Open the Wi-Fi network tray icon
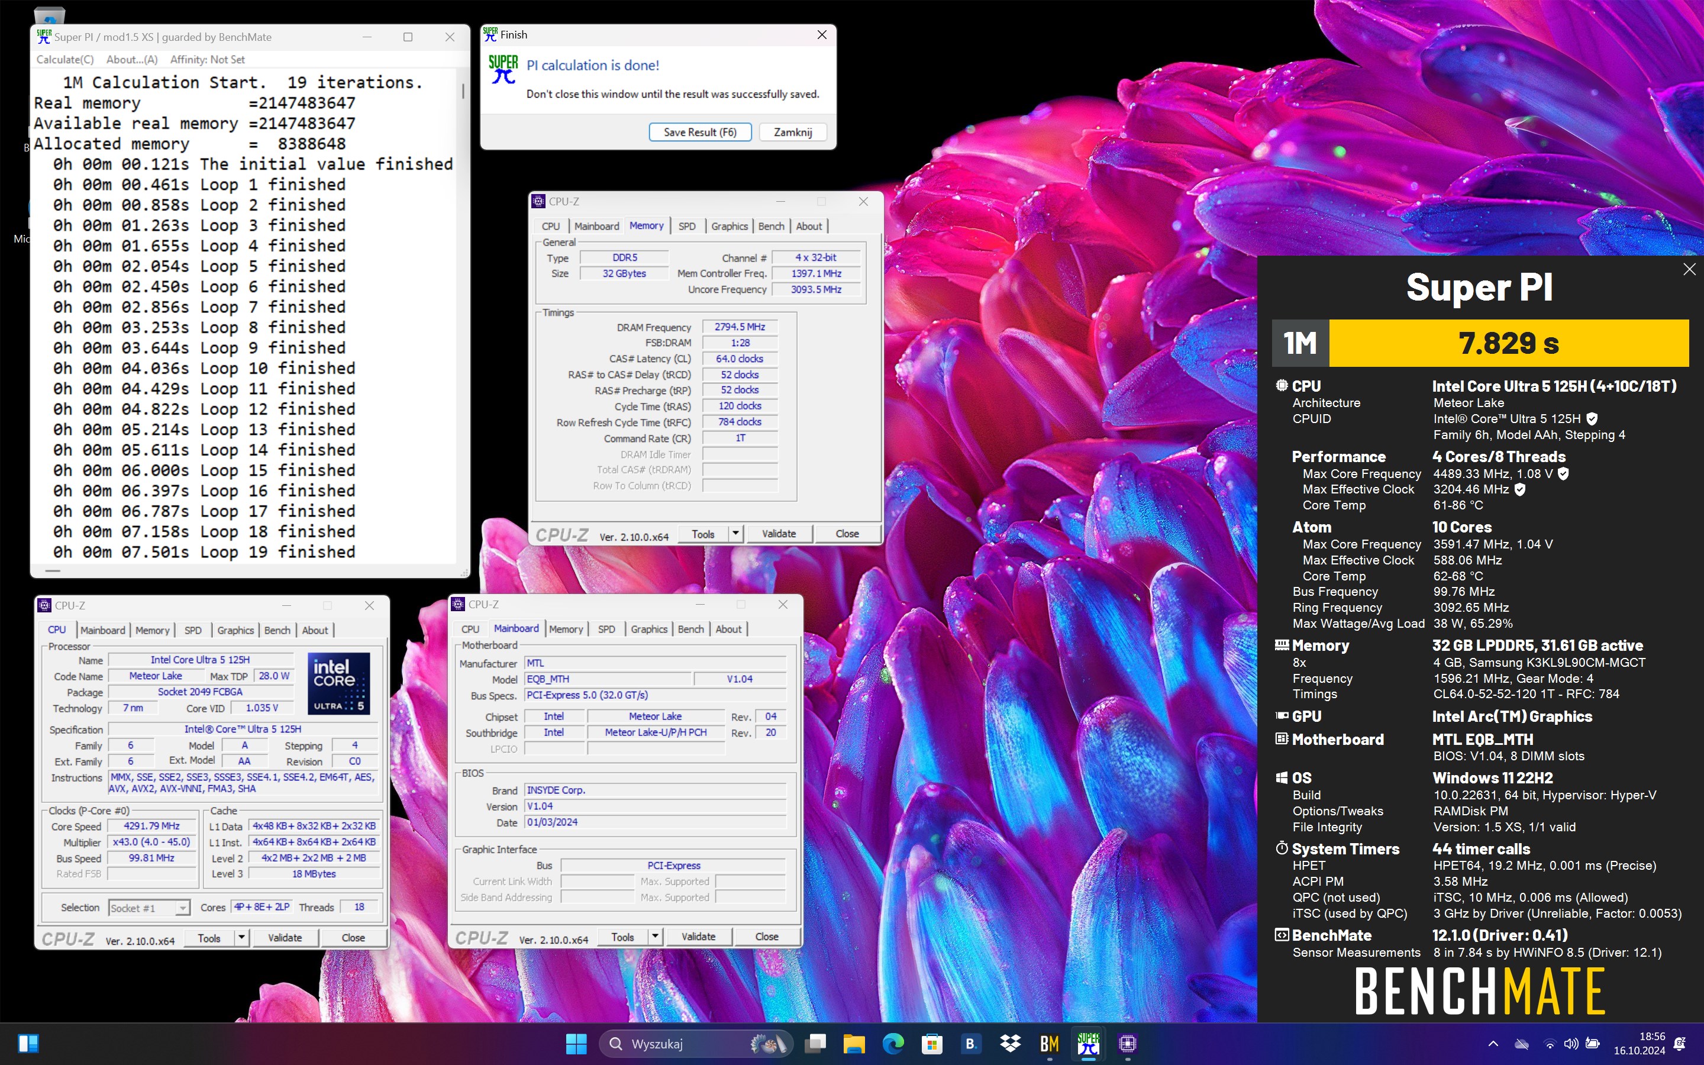The image size is (1704, 1065). tap(1550, 1043)
